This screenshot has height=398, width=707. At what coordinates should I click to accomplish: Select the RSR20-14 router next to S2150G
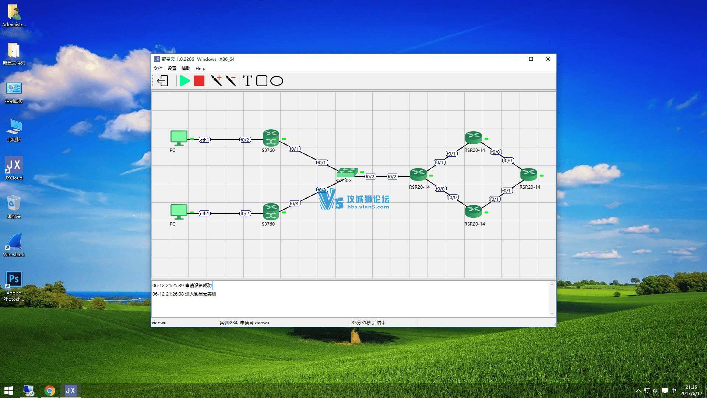[418, 175]
